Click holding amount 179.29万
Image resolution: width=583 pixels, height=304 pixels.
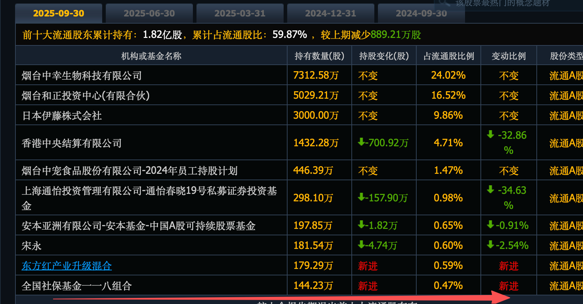tap(313, 265)
